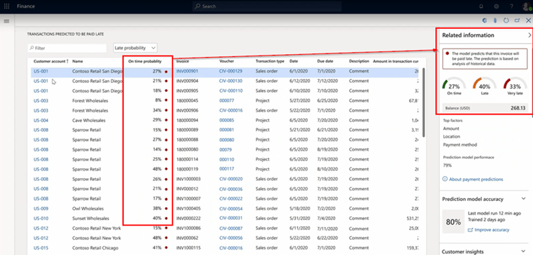Click the Due date column header
This screenshot has width=533, height=255.
(x=326, y=61)
